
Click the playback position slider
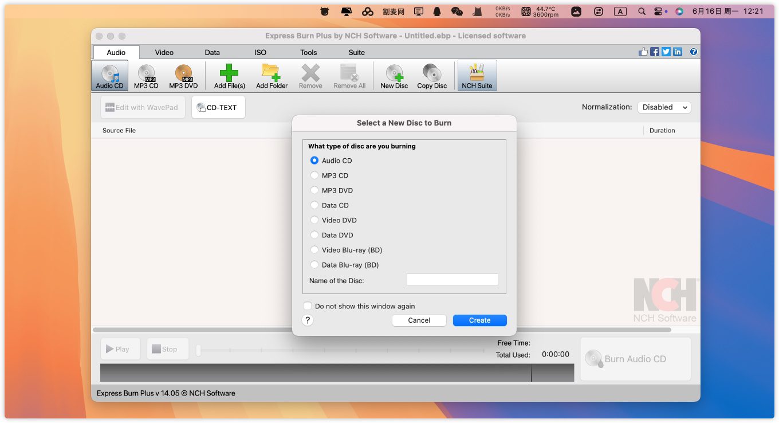pos(341,350)
